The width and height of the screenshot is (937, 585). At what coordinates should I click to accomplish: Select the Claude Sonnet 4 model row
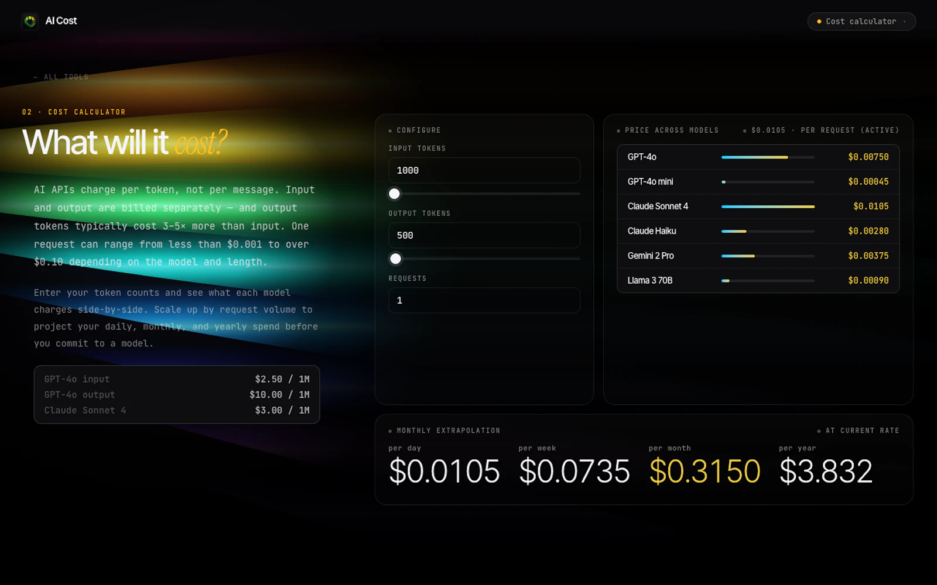(x=758, y=206)
